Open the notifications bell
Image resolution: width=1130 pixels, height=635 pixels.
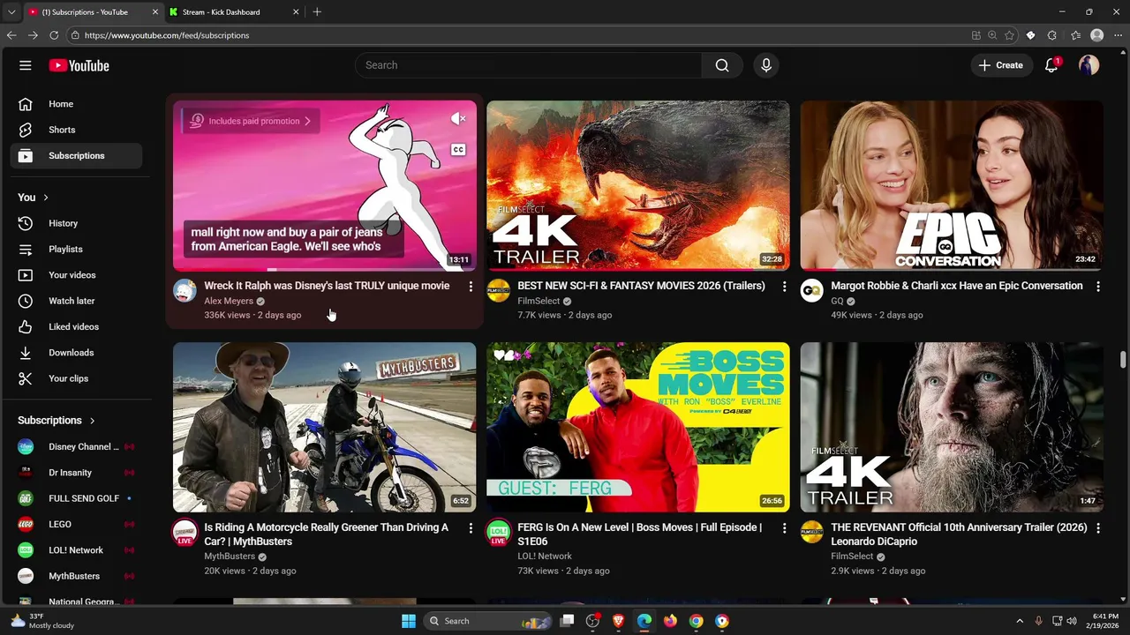(x=1051, y=65)
